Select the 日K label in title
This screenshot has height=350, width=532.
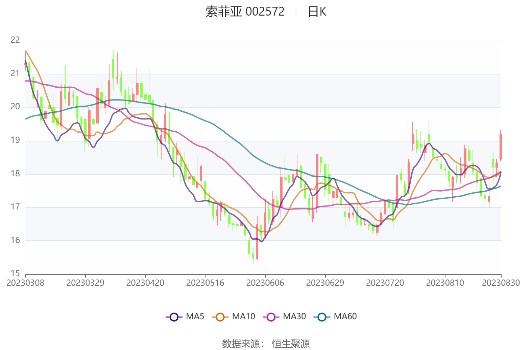coord(317,12)
